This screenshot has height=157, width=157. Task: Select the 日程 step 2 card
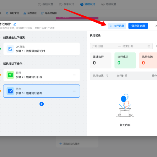[41, 75]
